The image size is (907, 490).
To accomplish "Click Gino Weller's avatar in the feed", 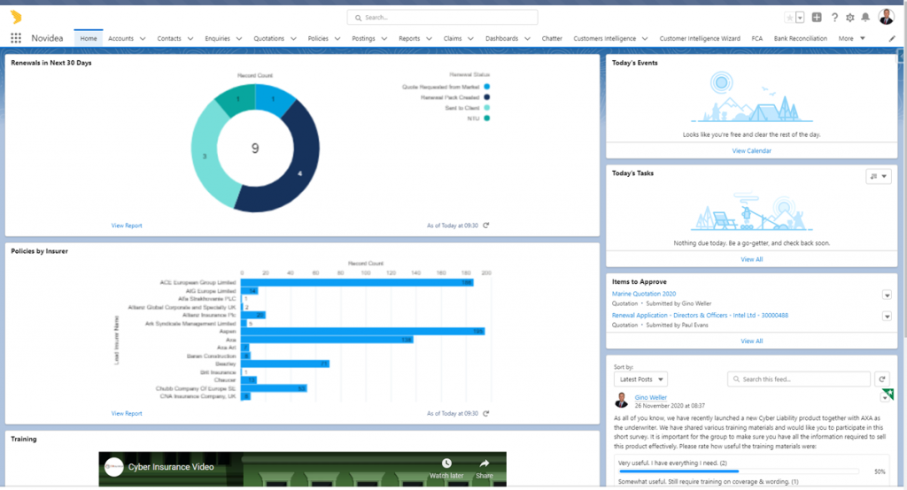I will pyautogui.click(x=621, y=399).
